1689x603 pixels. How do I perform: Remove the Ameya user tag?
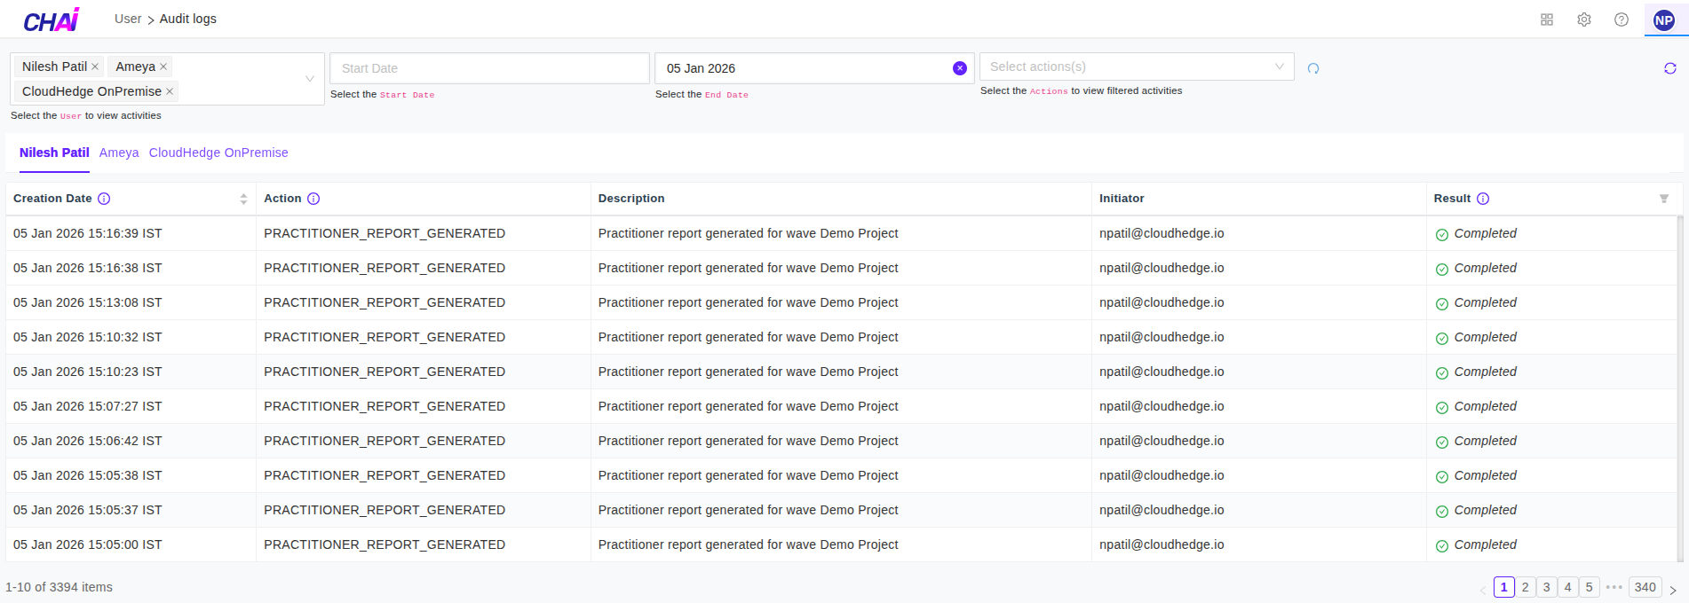point(163,67)
